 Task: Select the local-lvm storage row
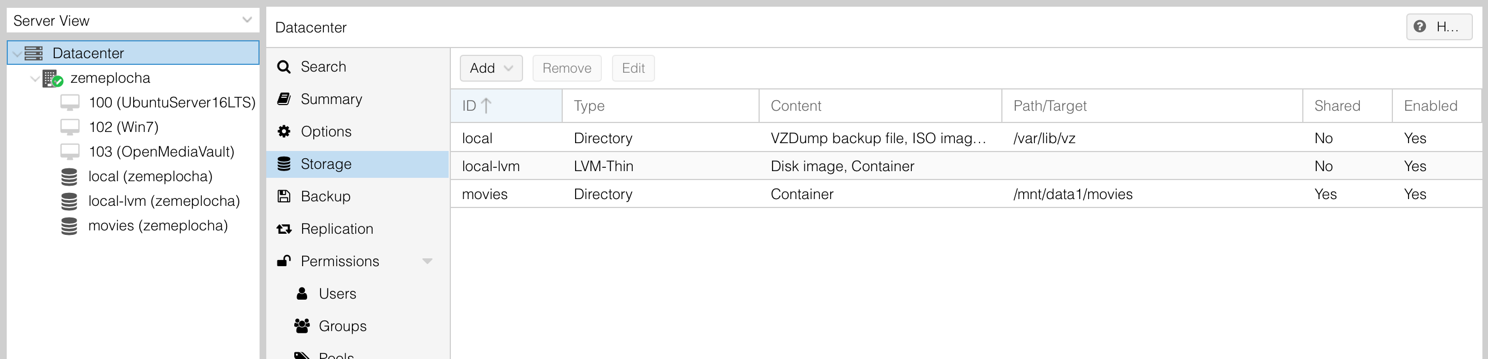[966, 166]
